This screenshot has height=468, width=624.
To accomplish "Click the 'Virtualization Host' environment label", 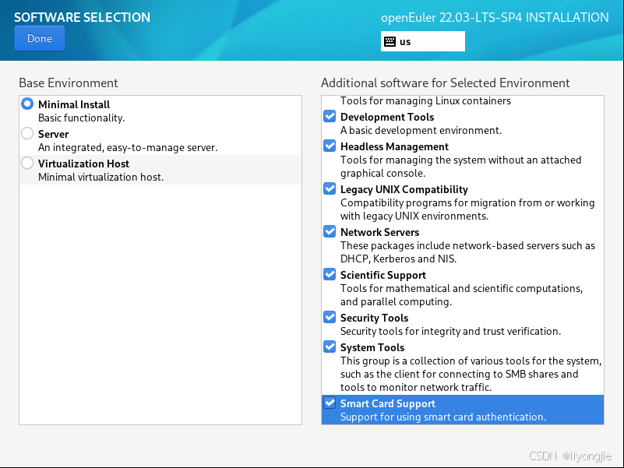I will [x=83, y=164].
